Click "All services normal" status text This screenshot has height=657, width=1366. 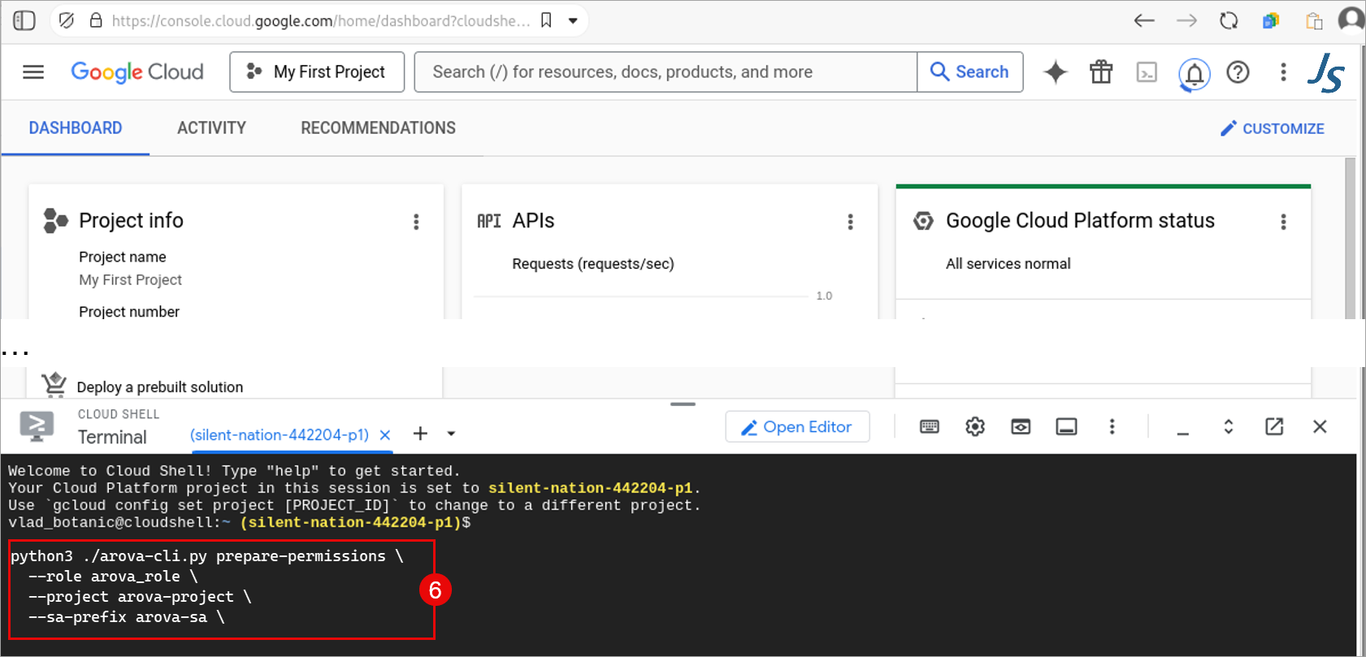click(1008, 264)
